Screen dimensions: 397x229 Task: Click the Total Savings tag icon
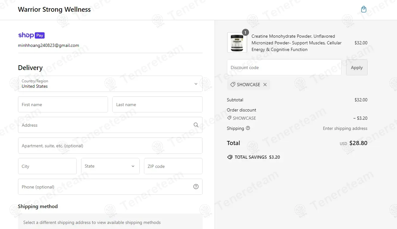pos(230,157)
